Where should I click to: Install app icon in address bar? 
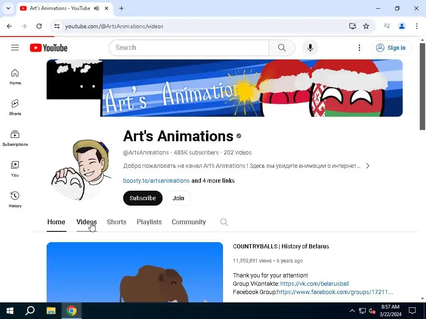coord(353,26)
